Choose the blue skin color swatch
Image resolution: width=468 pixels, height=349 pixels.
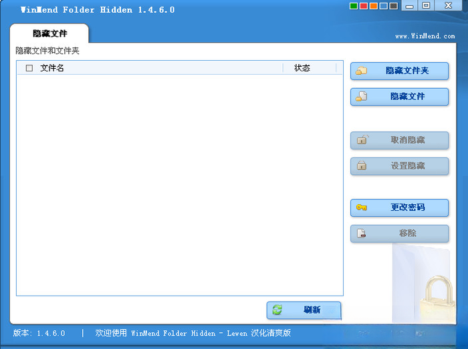384,6
